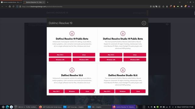This screenshot has width=195, height=109.
Task: Select the DaVinci Resolve 19 Blackmagic tab
Action: click(34, 2)
